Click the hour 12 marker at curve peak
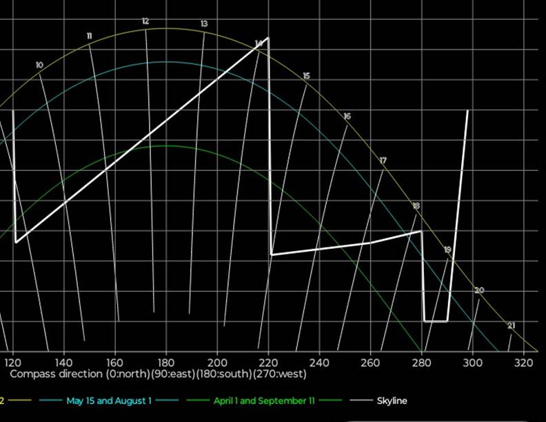The height and width of the screenshot is (422, 546). [145, 22]
